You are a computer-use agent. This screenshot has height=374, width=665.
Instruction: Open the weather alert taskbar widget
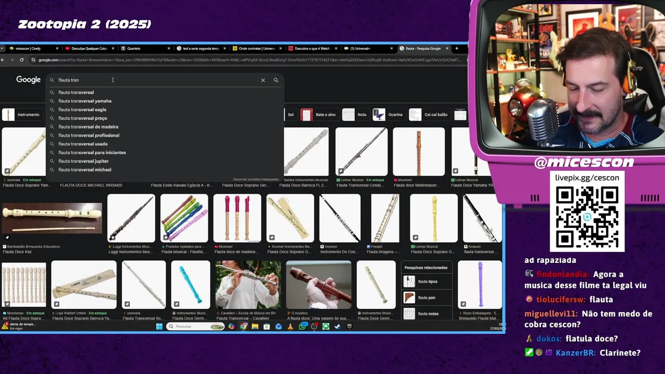click(x=19, y=326)
